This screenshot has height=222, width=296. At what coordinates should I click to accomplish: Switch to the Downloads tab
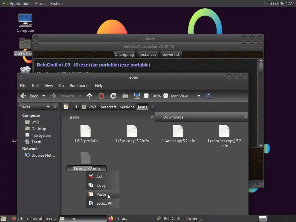pyautogui.click(x=201, y=117)
